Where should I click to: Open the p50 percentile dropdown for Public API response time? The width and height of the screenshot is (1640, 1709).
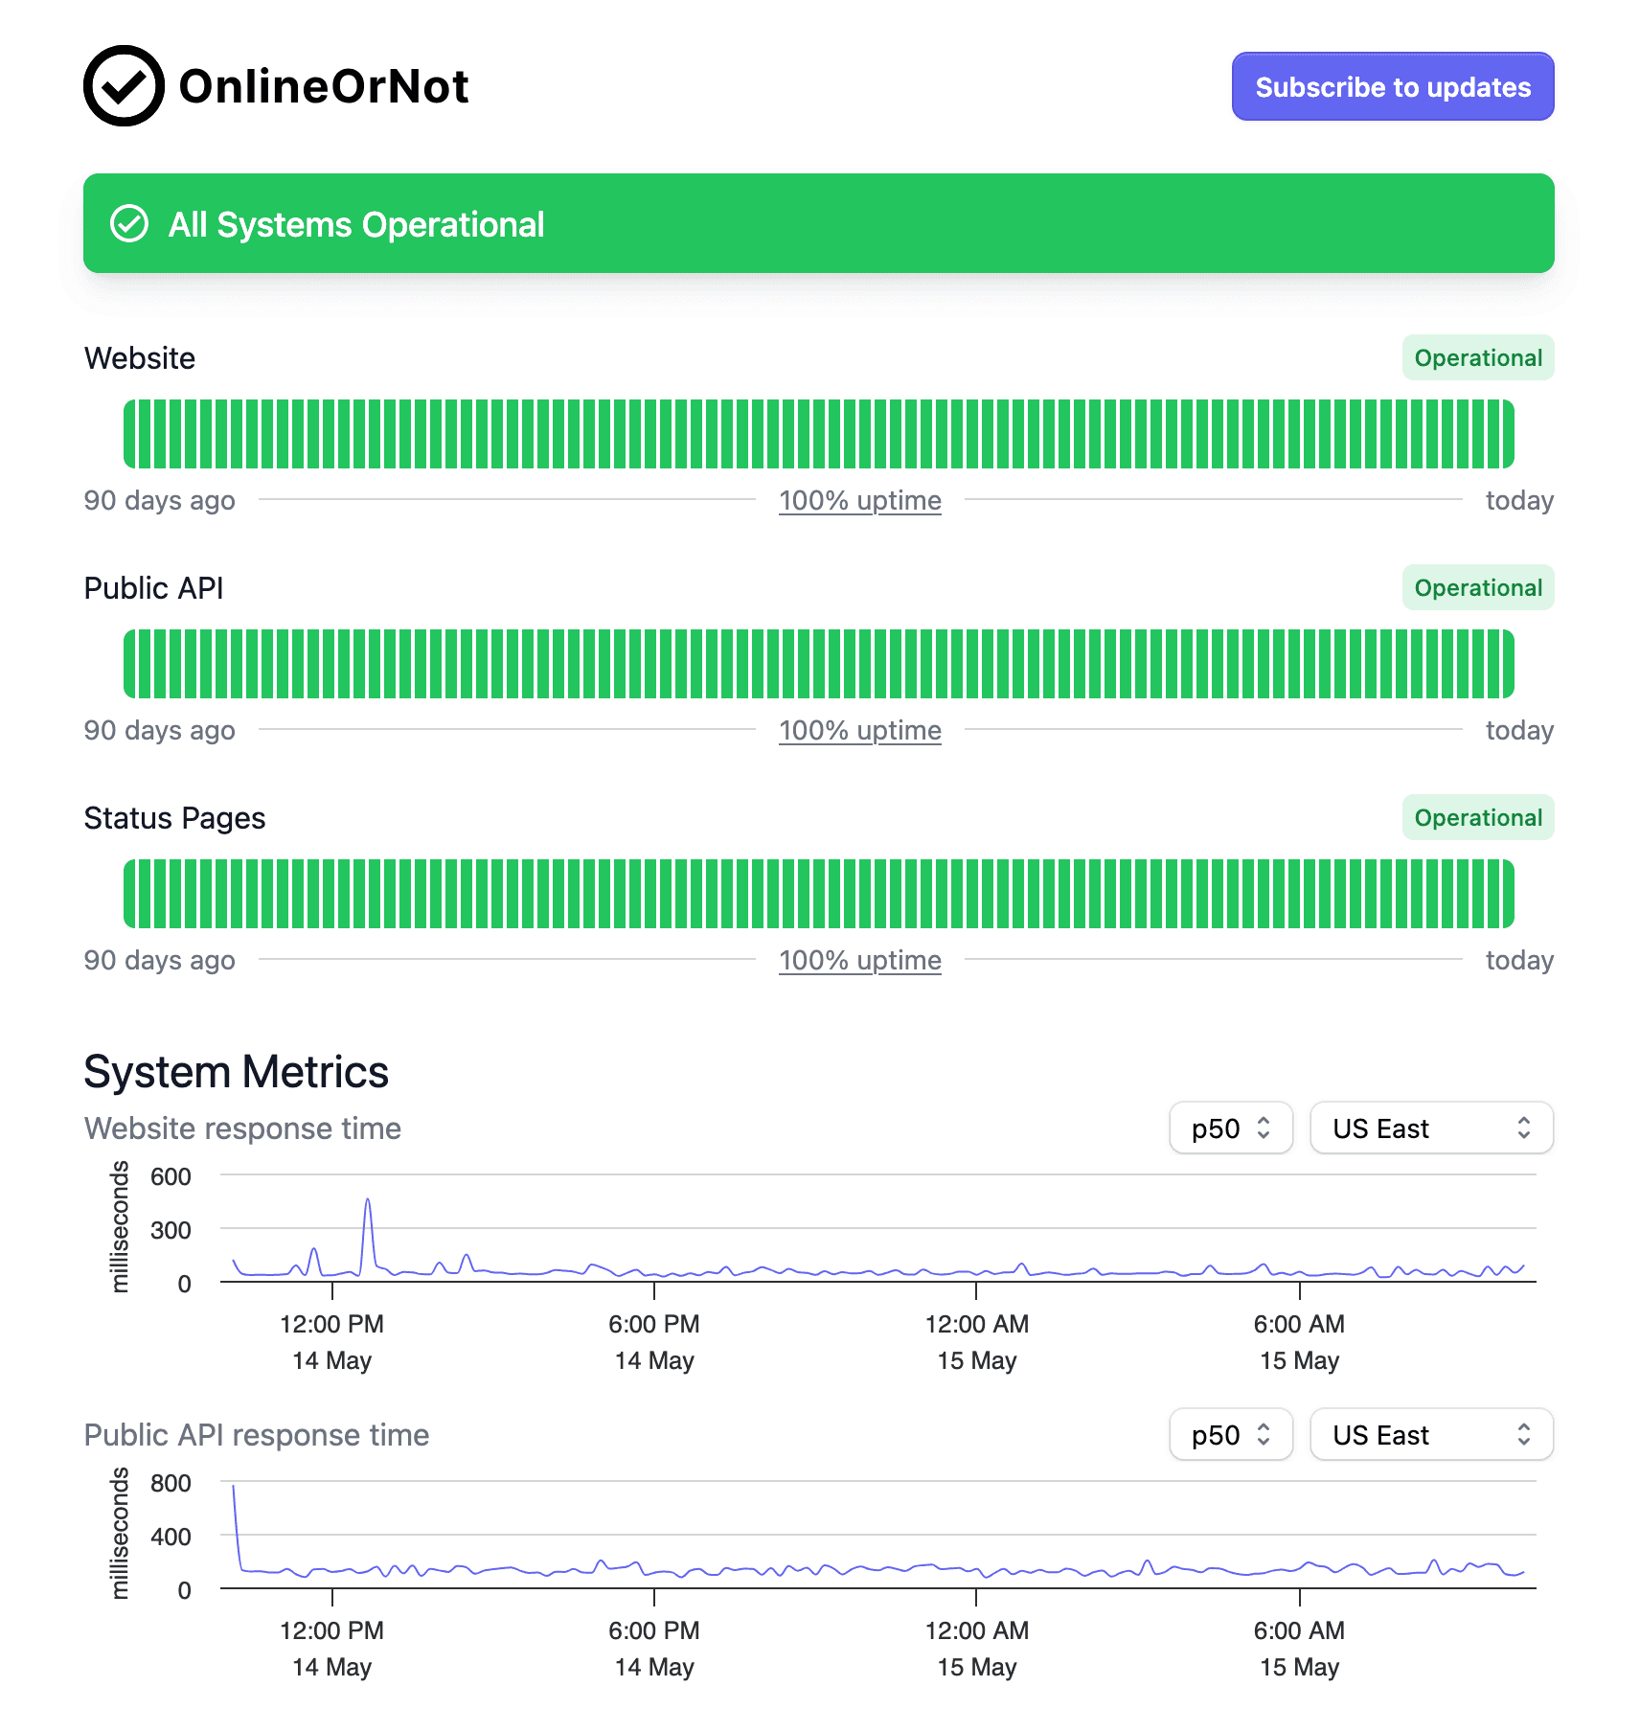point(1230,1434)
